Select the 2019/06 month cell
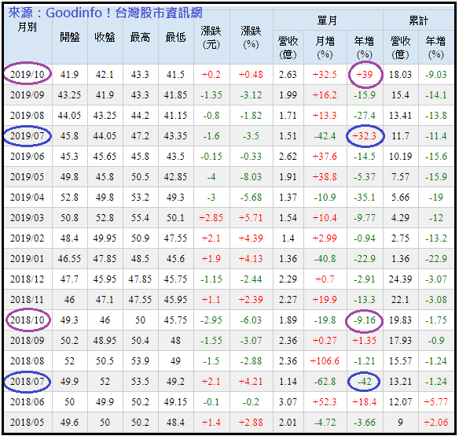 tap(28, 157)
